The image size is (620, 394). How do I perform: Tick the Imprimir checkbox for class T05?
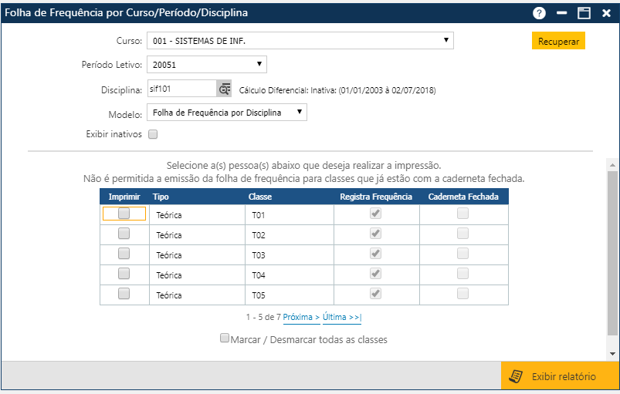pos(124,293)
